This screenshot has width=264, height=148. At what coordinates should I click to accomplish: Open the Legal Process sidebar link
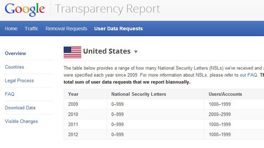[19, 80]
